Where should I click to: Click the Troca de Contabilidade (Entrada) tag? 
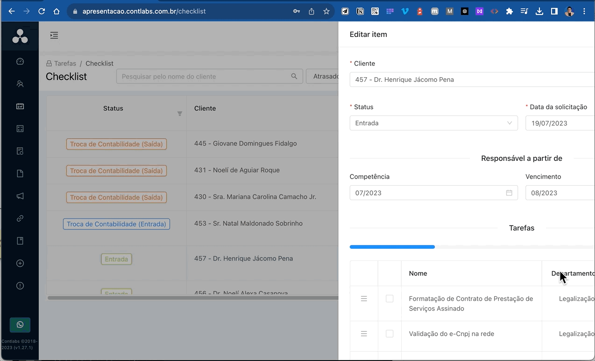point(116,224)
